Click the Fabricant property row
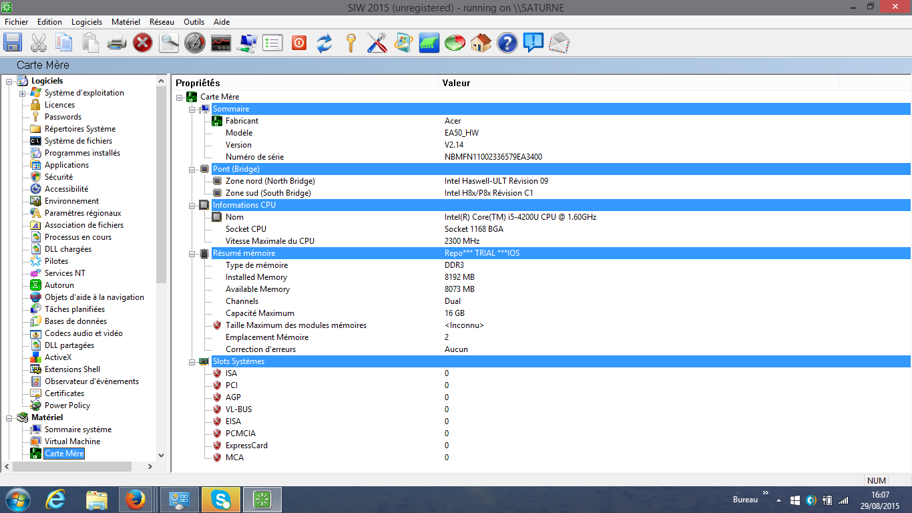 tap(541, 121)
